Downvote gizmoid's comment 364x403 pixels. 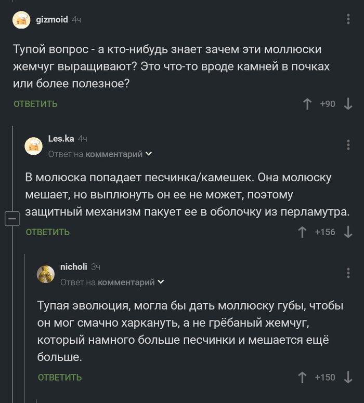(x=348, y=104)
